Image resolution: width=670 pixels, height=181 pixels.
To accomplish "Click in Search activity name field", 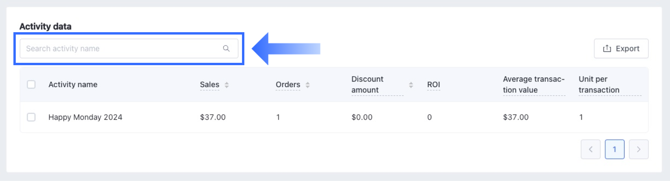I will [x=118, y=49].
